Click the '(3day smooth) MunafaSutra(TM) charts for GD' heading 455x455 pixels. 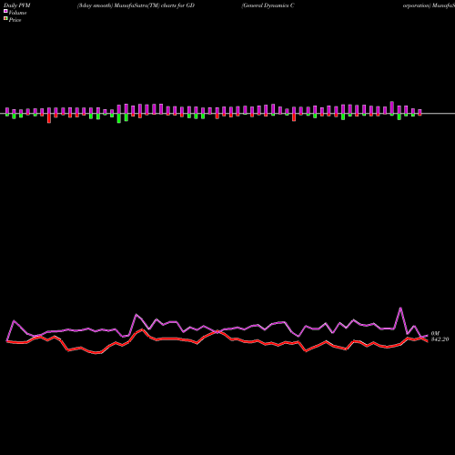[136, 5]
